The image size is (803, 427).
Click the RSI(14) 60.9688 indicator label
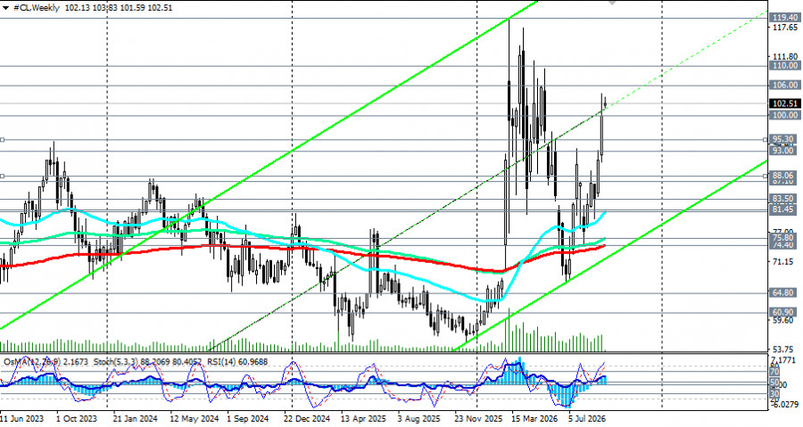pos(237,362)
